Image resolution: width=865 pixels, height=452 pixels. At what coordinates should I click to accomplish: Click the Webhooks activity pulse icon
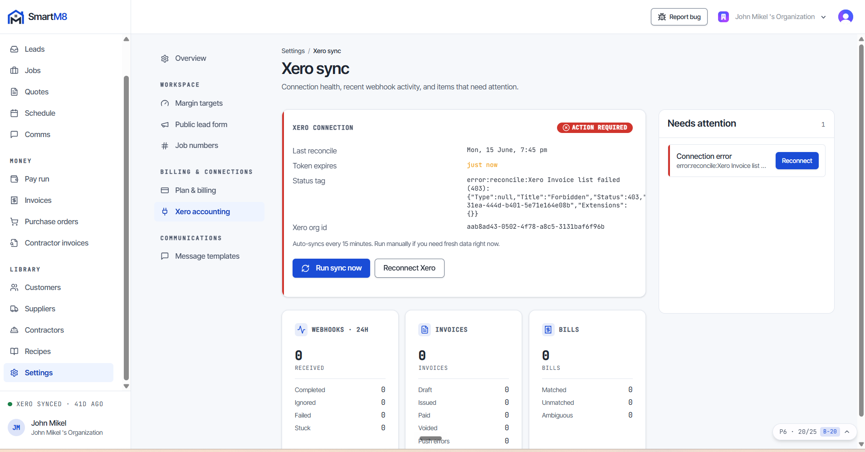(x=301, y=329)
